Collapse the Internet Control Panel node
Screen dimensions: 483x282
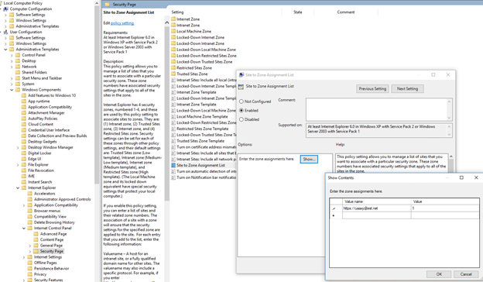(24, 229)
